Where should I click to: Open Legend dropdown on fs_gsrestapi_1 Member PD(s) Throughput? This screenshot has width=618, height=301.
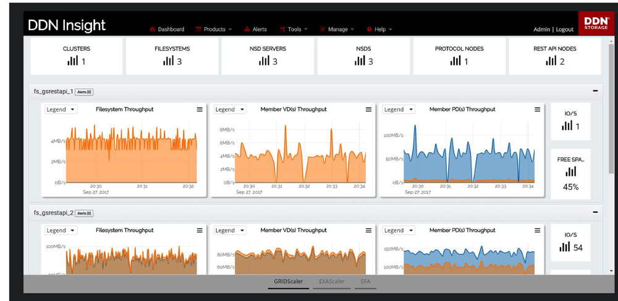pyautogui.click(x=399, y=109)
